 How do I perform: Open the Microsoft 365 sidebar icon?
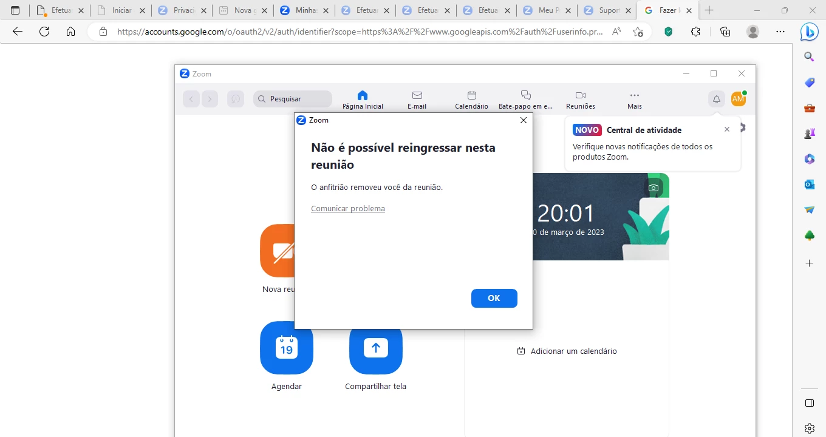[x=809, y=159]
